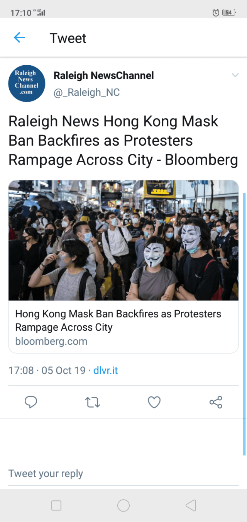Tap the back arrow icon
The width and height of the screenshot is (247, 522).
[x=19, y=37]
